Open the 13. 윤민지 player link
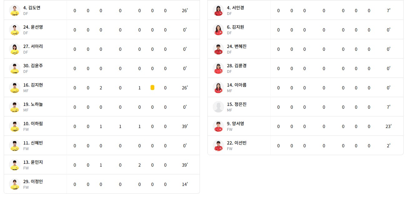This screenshot has width=408, height=199. [x=33, y=162]
